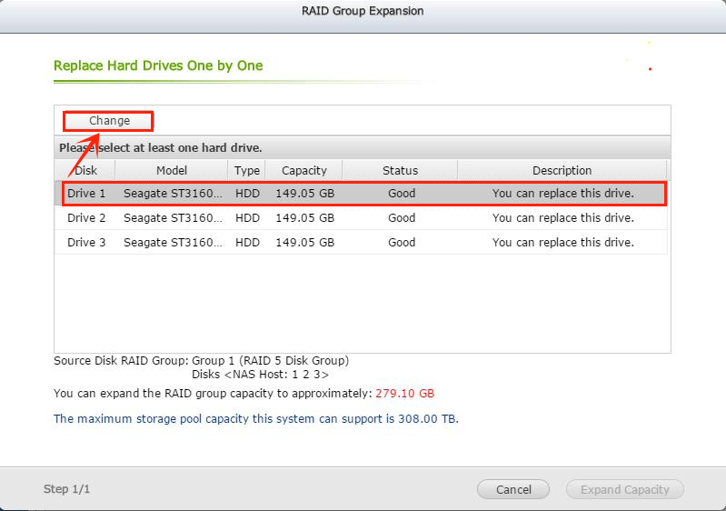Click the red 279.10 GB capacity value

pos(404,394)
